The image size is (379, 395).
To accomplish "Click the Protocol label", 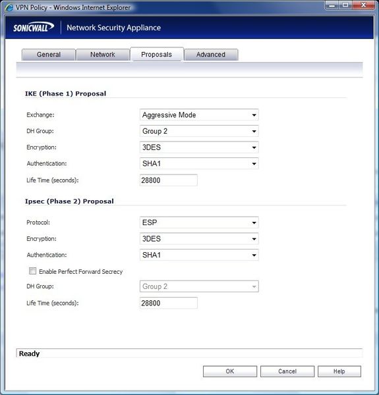I will point(38,223).
